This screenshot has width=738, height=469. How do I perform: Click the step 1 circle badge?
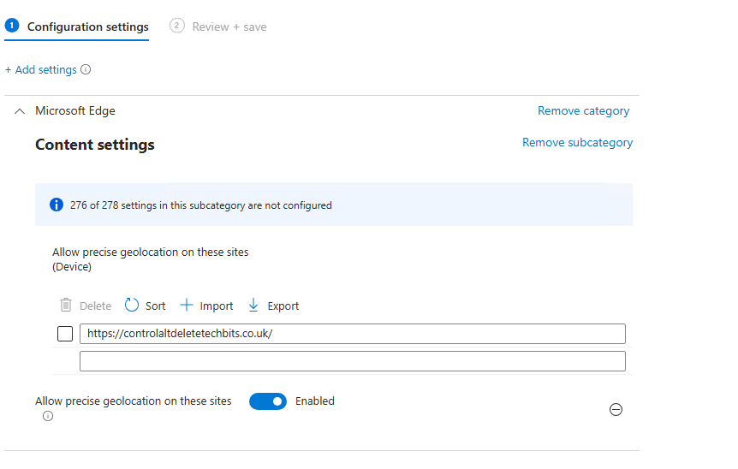pos(12,26)
